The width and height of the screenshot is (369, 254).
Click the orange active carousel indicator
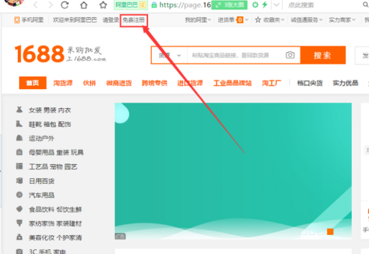(330, 232)
